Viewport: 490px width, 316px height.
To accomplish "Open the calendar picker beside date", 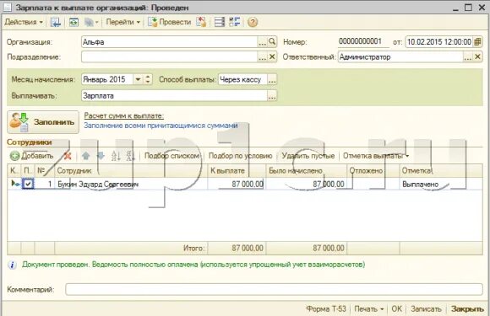I will coord(477,42).
